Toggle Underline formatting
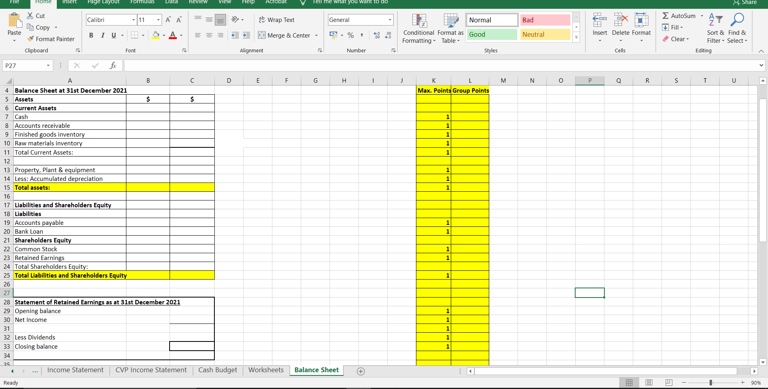Image resolution: width=768 pixels, height=389 pixels. tap(114, 35)
